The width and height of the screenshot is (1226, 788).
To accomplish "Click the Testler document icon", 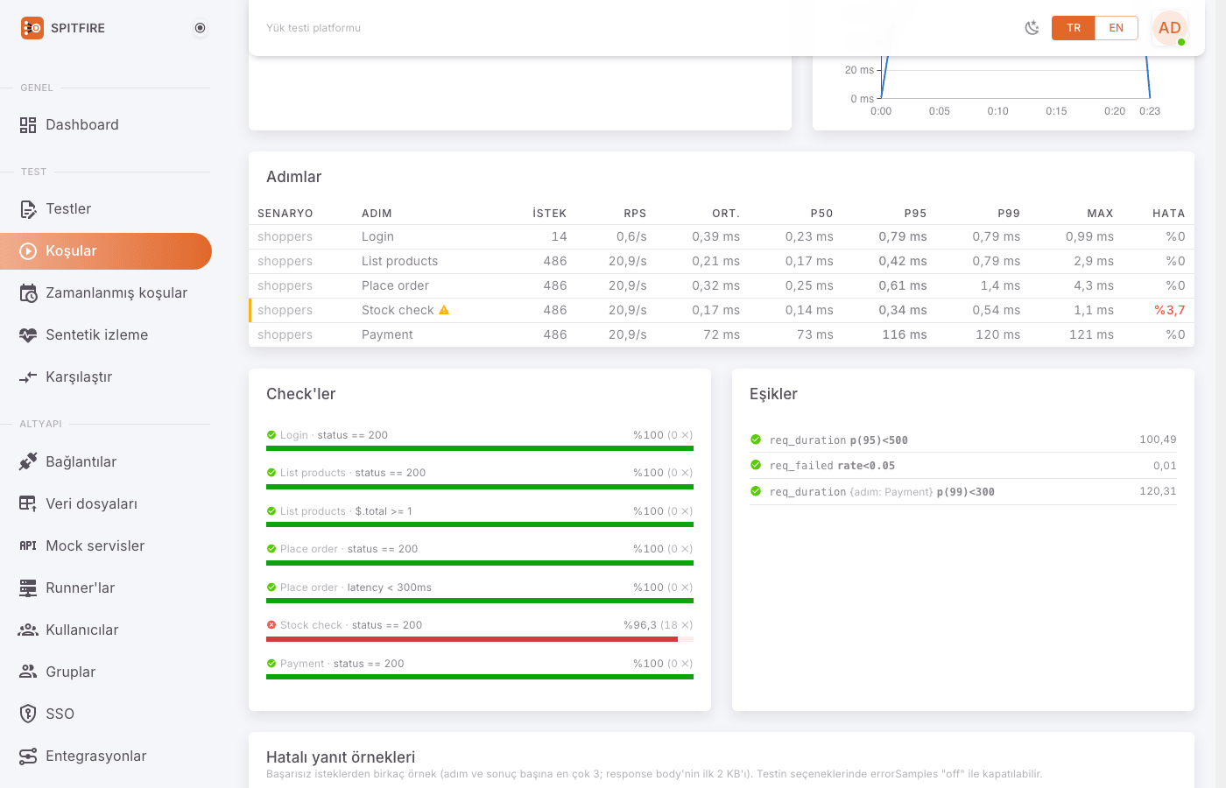I will pos(28,209).
